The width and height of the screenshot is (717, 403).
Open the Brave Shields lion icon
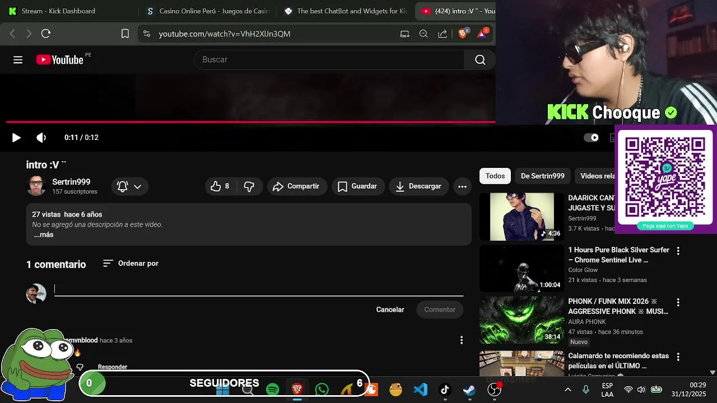point(463,34)
